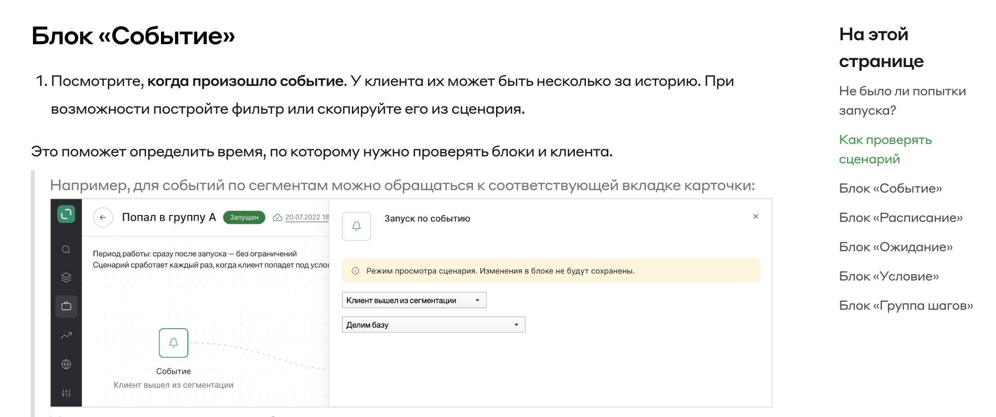Open the 'Клиент вышел из сегментации' dropdown

coord(414,300)
